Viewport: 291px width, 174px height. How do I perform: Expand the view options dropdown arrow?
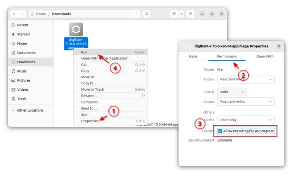[x=181, y=14]
